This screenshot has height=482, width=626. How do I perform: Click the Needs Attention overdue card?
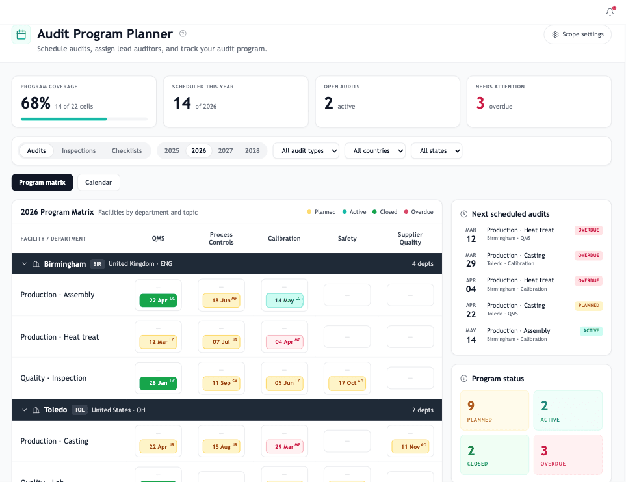point(539,102)
